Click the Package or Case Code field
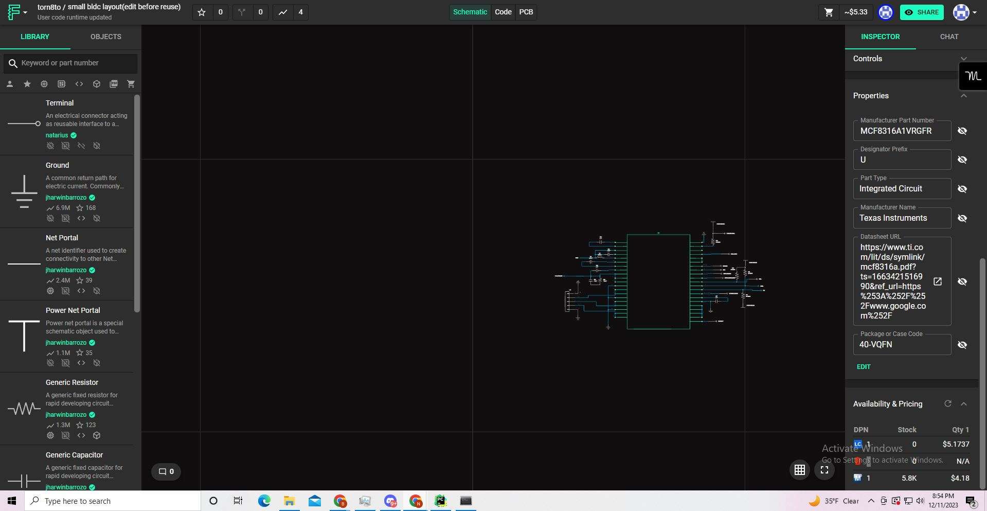 click(x=902, y=345)
